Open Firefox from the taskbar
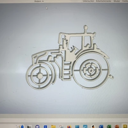Viewport: 128px width, 128px height. [x=69, y=127]
